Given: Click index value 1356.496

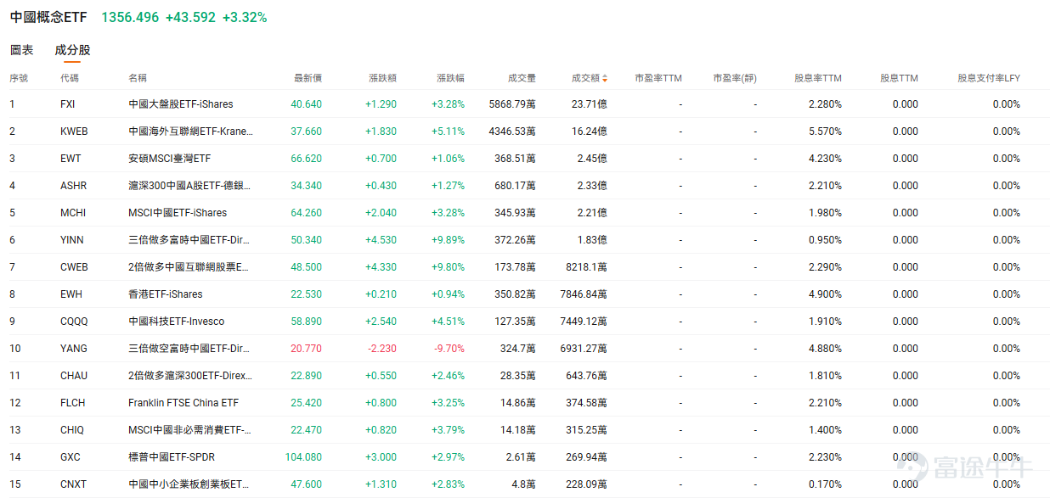Looking at the screenshot, I should click(130, 17).
